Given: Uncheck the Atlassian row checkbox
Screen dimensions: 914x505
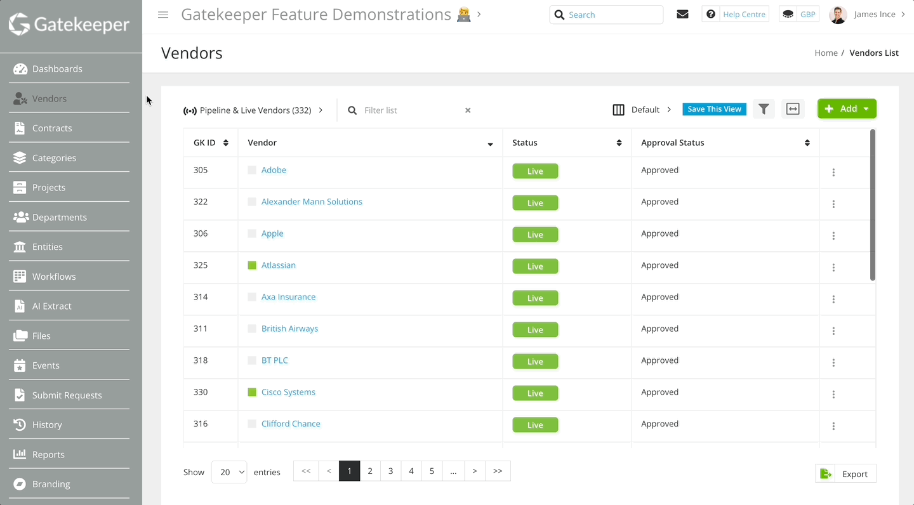Looking at the screenshot, I should click(252, 266).
